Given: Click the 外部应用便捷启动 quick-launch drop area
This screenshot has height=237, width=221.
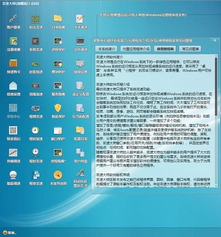Looking at the screenshot, I should [x=159, y=27].
